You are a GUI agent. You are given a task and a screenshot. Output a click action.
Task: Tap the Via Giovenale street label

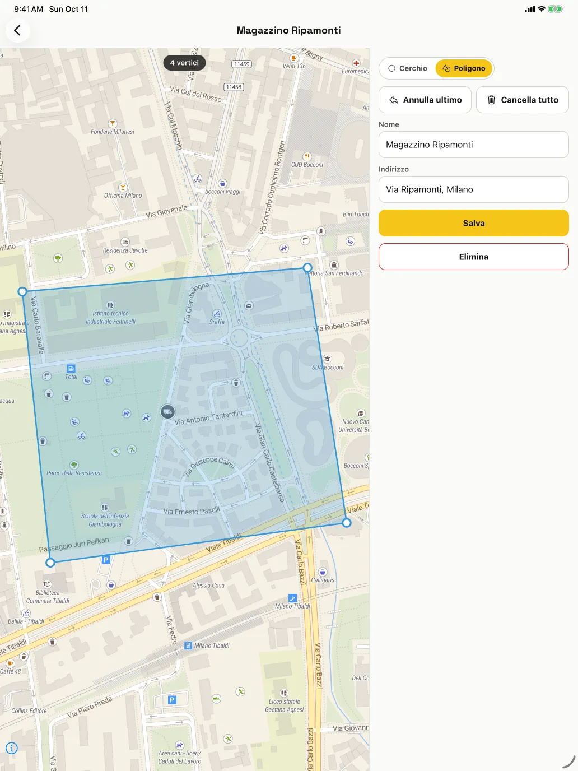pos(166,211)
